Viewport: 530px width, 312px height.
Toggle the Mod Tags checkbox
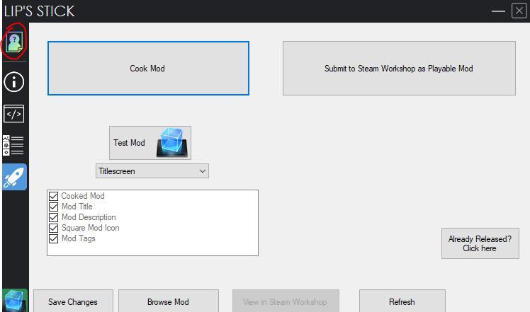[53, 238]
